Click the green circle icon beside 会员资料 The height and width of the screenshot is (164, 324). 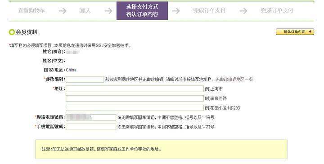[x=12, y=32]
